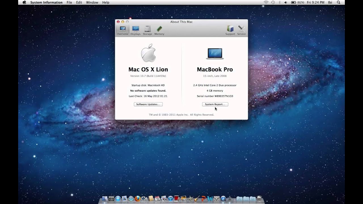Click the '4 GB memory' text

pyautogui.click(x=215, y=91)
